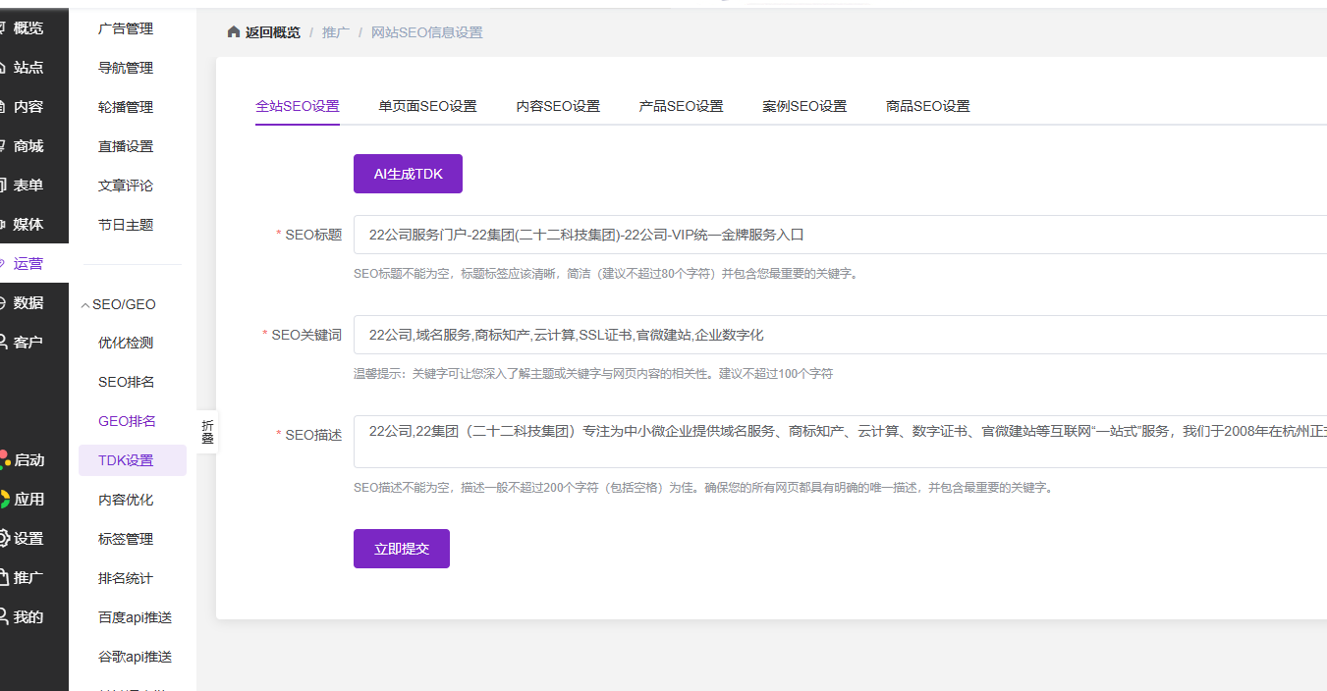Viewport: 1327px width, 691px height.
Task: Open the 启动 launcher icon
Action: pos(4,460)
